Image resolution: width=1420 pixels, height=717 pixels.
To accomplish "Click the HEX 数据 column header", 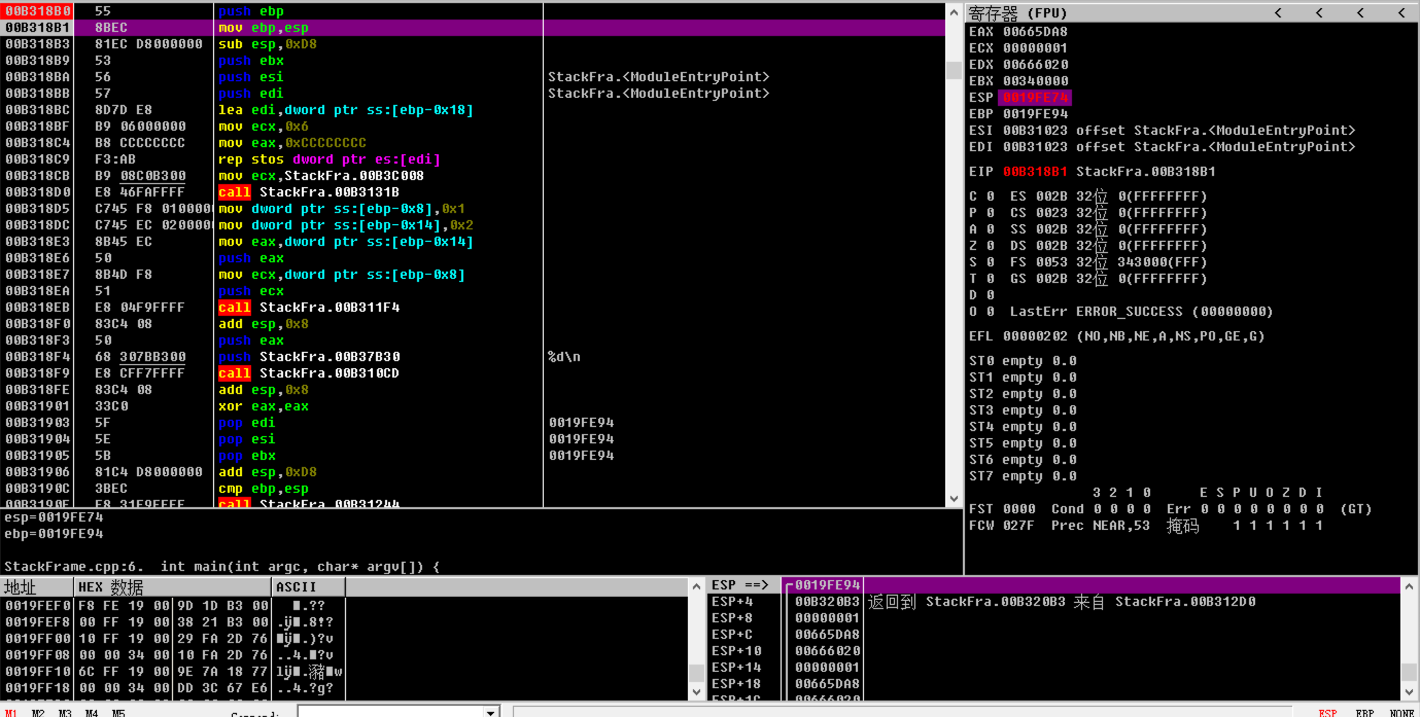I will [x=172, y=587].
